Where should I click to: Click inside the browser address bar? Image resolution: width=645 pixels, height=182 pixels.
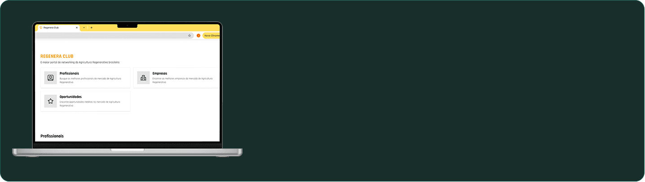click(114, 35)
